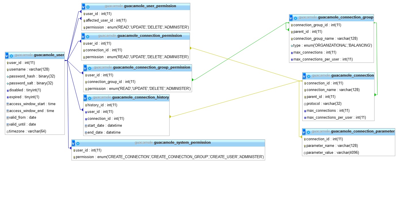This screenshot has width=401, height=216.
Task: Select connection_id in guacamole_connection_permission table
Action: [x=136, y=50]
